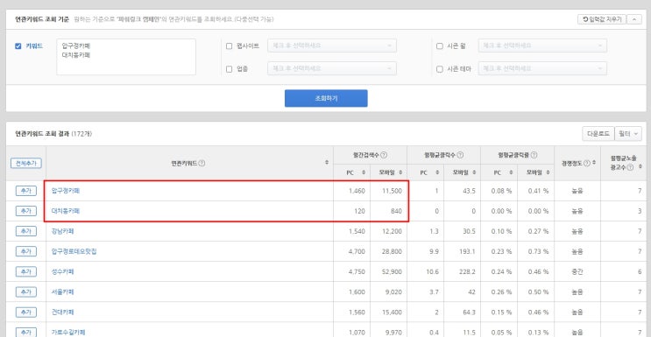This screenshot has width=651, height=337.
Task: Open the 대치동카페 keyword link in results
Action: [66, 211]
